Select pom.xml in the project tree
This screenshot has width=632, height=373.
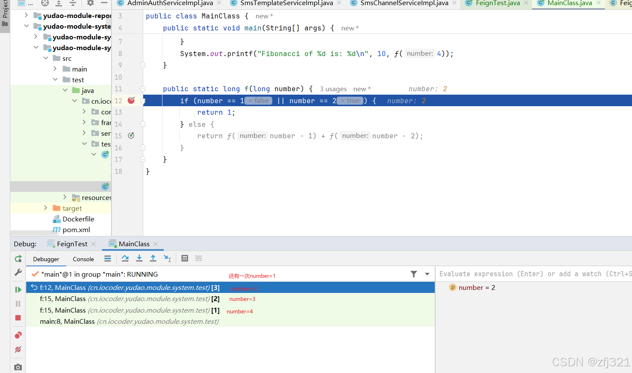coord(71,230)
